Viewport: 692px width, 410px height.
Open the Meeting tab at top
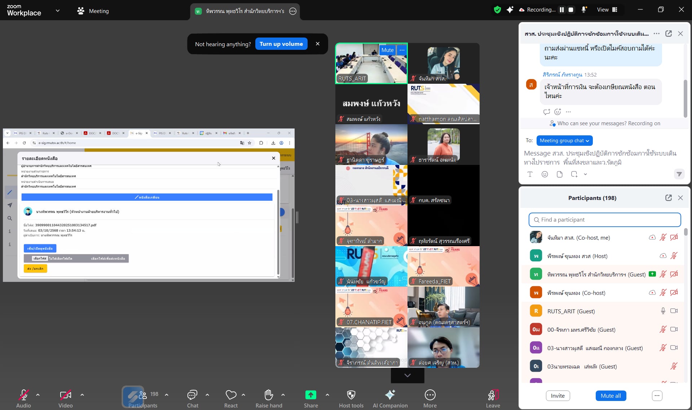(x=93, y=11)
